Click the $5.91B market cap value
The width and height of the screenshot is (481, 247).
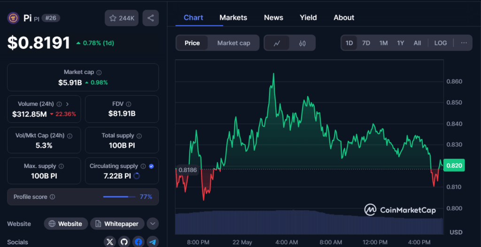70,82
